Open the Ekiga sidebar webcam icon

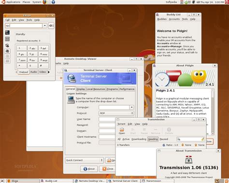(7, 51)
